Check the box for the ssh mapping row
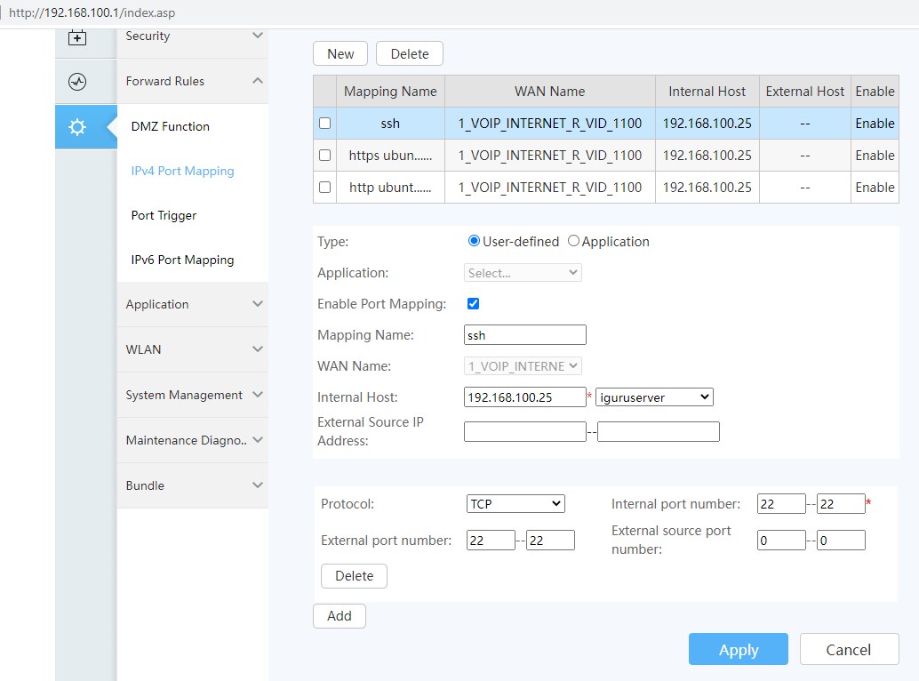 pos(324,123)
